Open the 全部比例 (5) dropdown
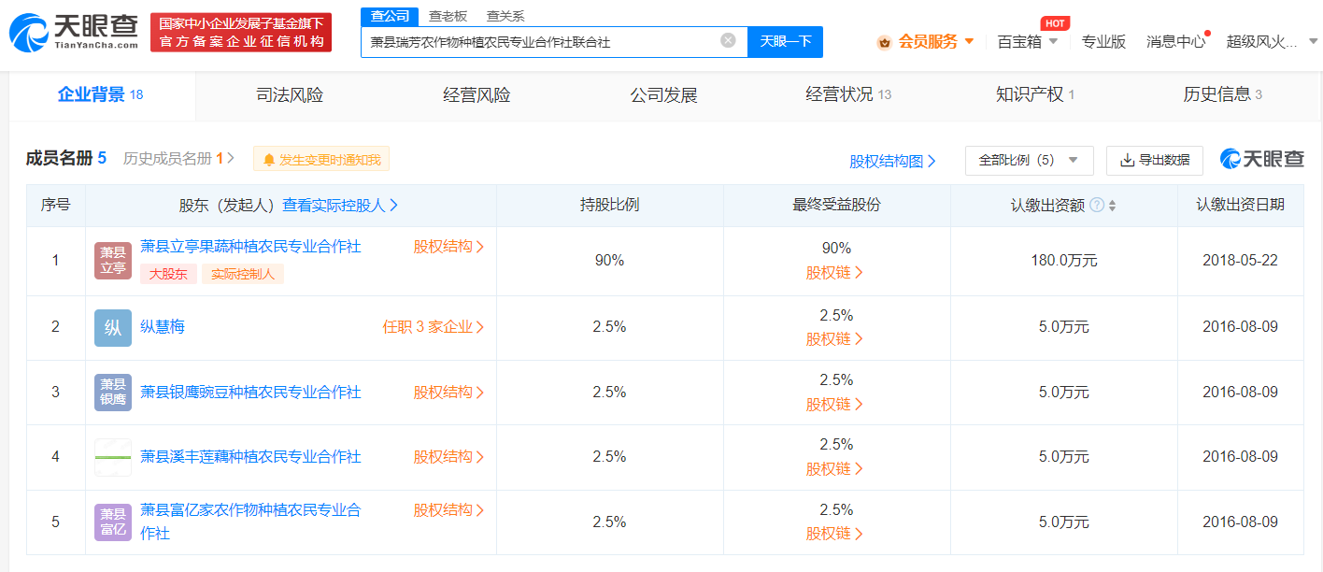 coord(1029,160)
